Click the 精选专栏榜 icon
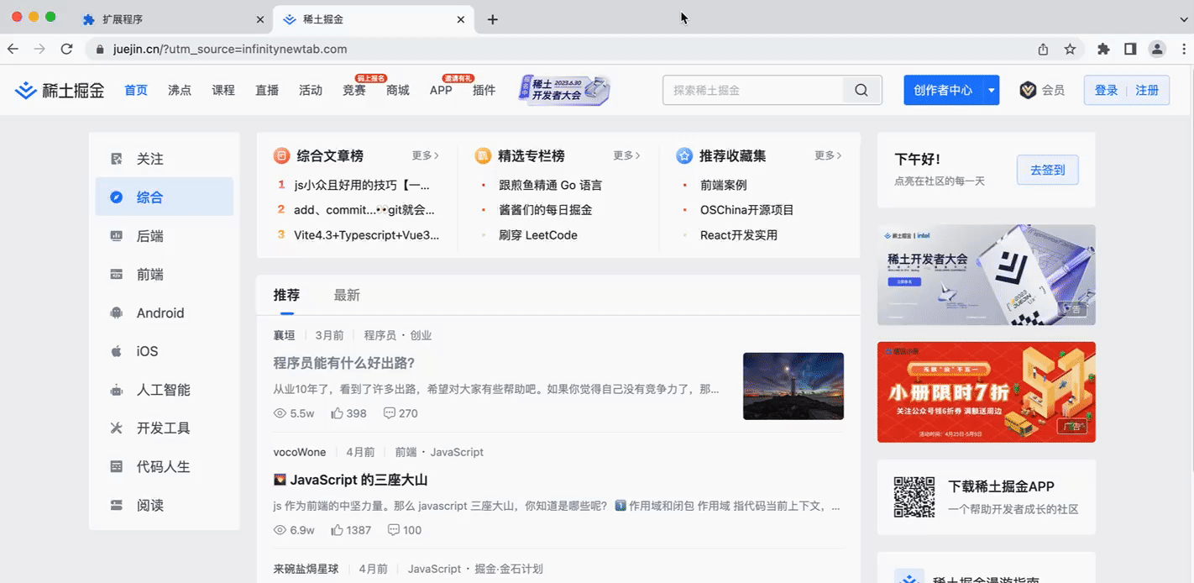Image resolution: width=1194 pixels, height=583 pixels. point(483,155)
